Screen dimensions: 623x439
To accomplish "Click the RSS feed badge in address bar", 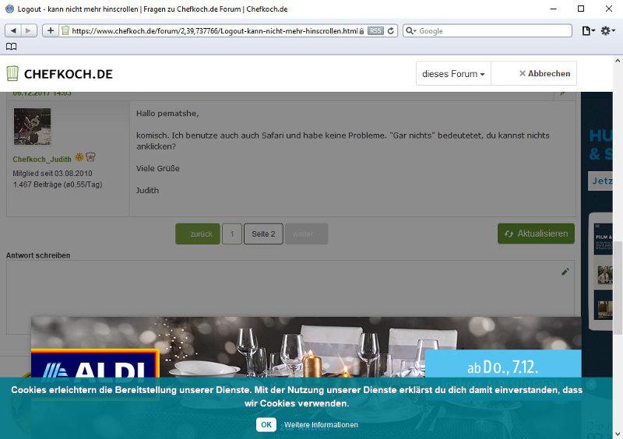I will [x=375, y=30].
